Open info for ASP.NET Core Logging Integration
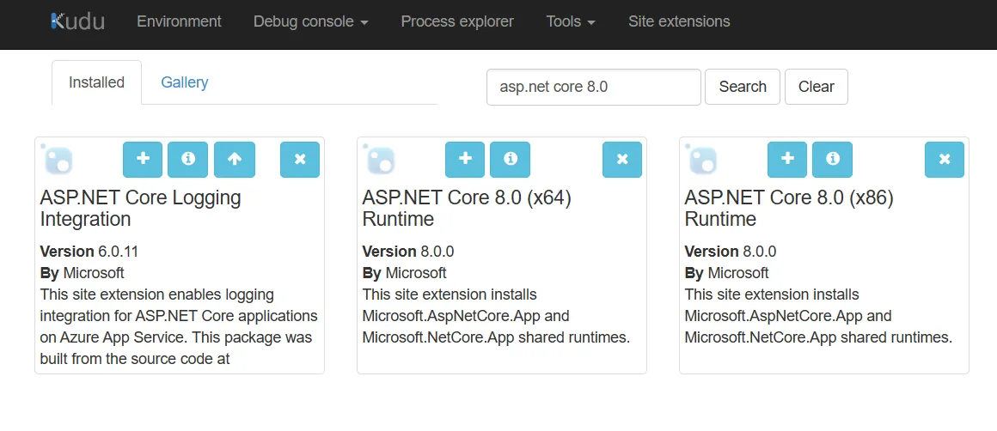 [x=188, y=159]
